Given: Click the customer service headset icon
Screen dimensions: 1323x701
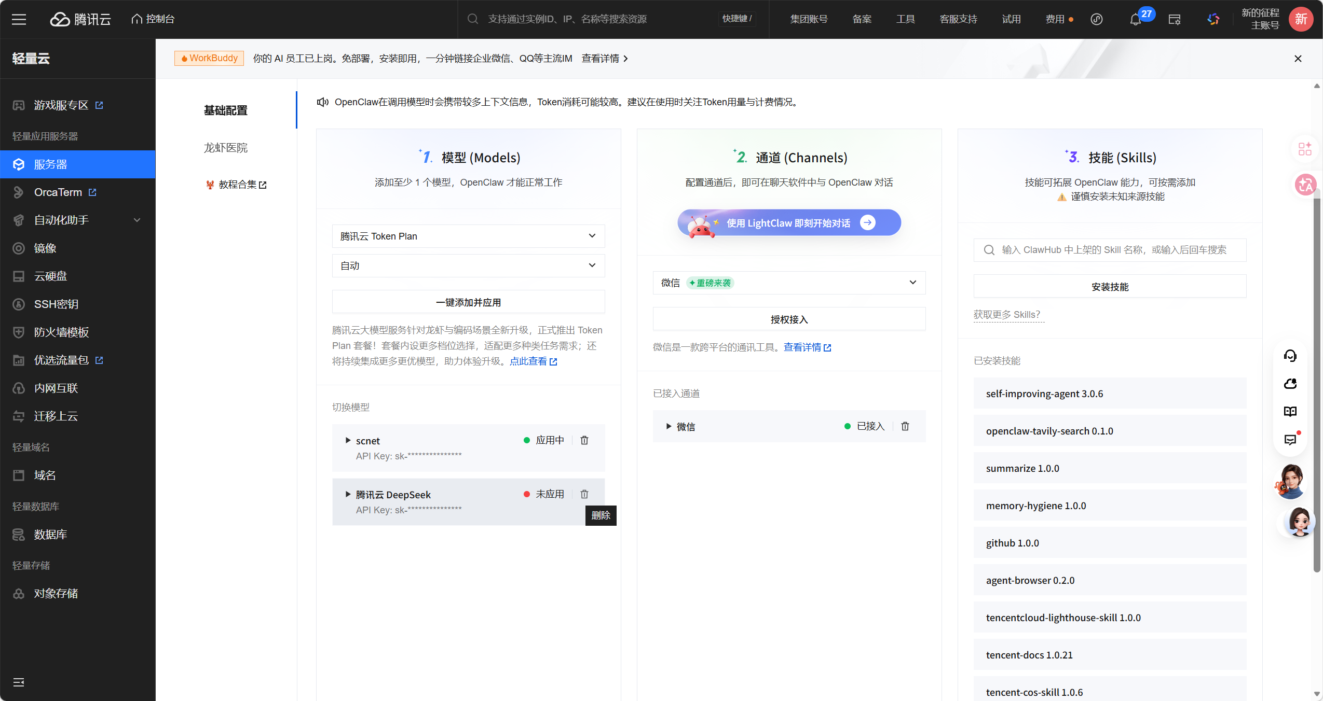Looking at the screenshot, I should tap(1290, 356).
